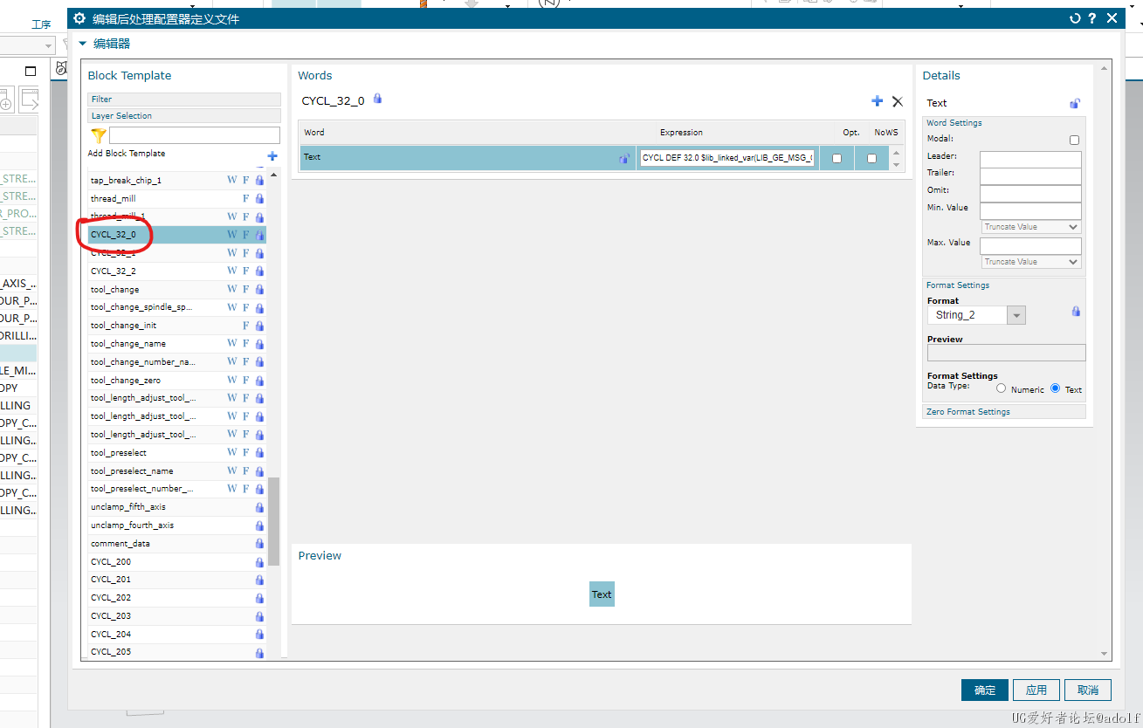Expand the Filter section bar
This screenshot has width=1143, height=728.
[184, 100]
